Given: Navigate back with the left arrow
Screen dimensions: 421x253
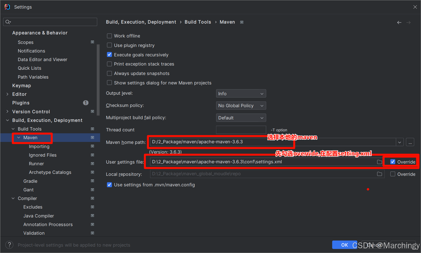Looking at the screenshot, I should (399, 22).
